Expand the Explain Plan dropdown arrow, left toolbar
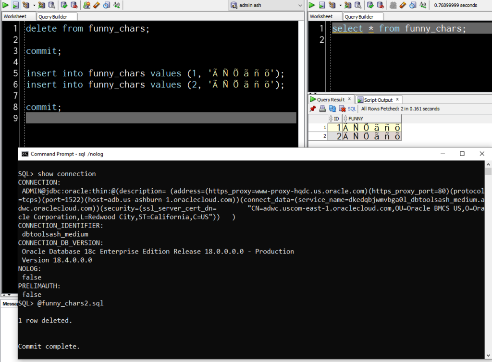This screenshot has width=492, height=362. (x=34, y=5)
